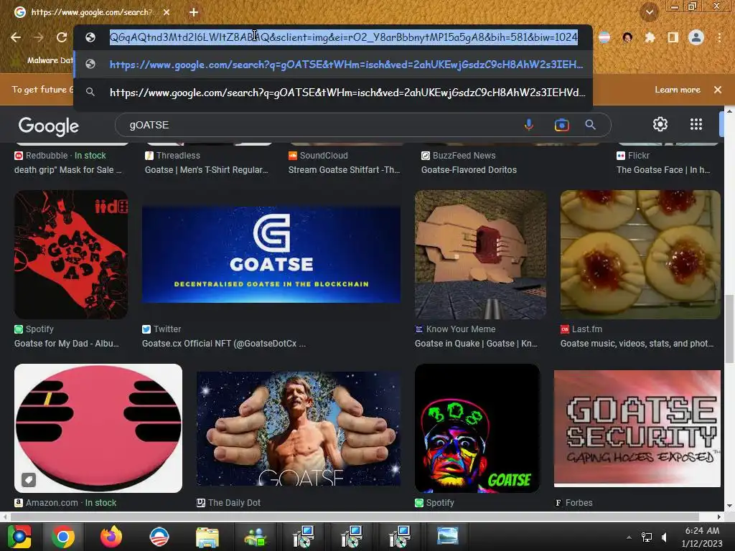This screenshot has width=735, height=551.
Task: Open the colorful 808 face Spotify thumbnail
Action: coord(477,428)
